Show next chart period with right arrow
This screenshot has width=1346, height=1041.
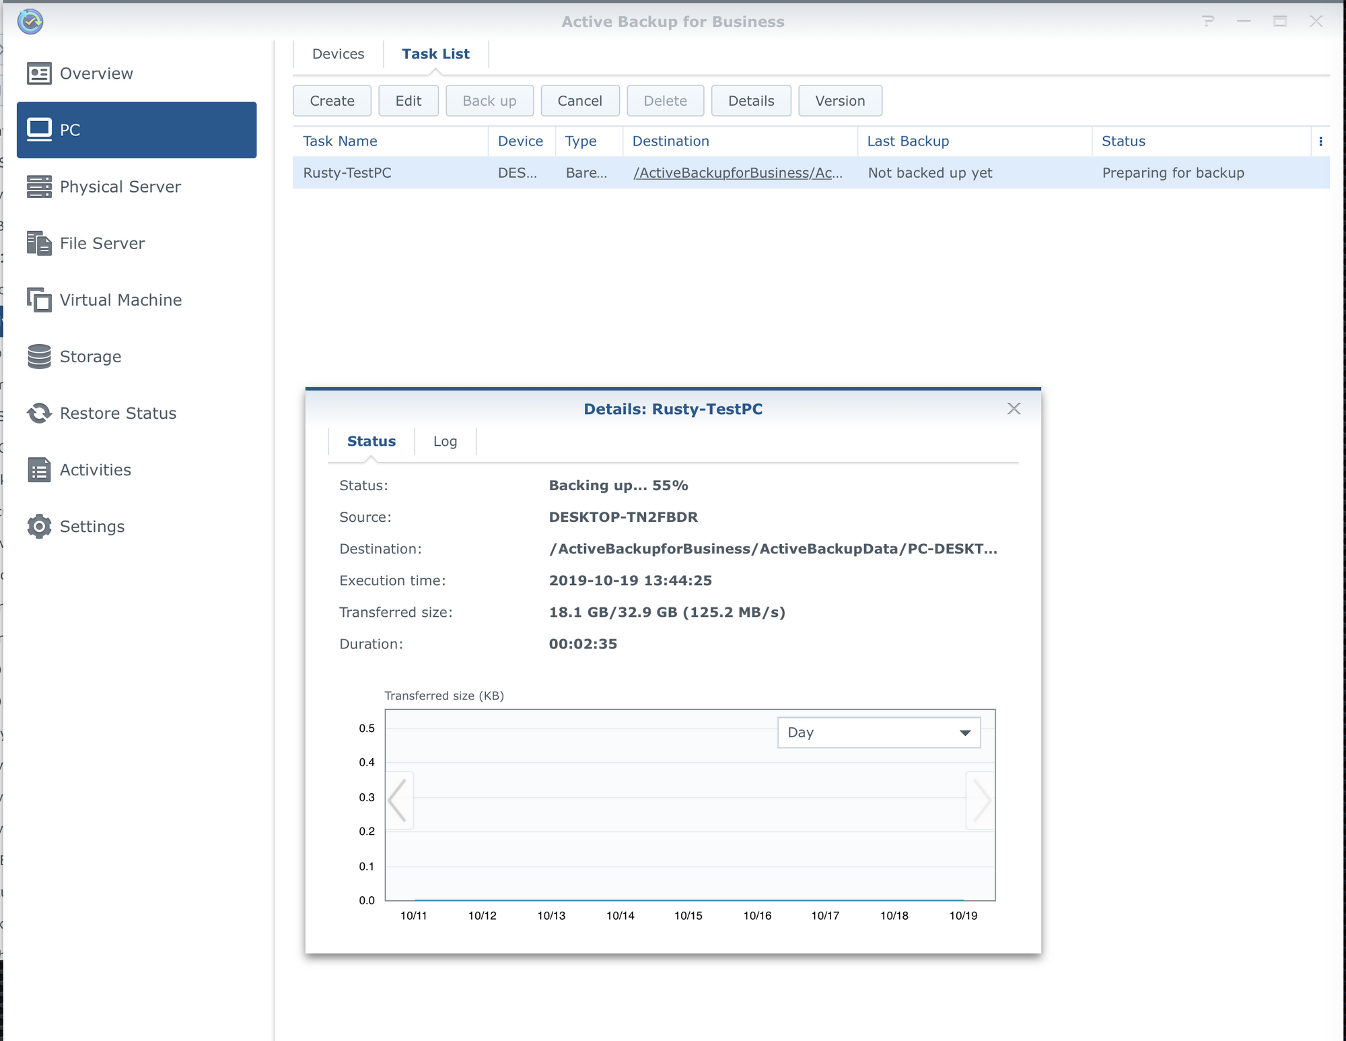click(981, 800)
